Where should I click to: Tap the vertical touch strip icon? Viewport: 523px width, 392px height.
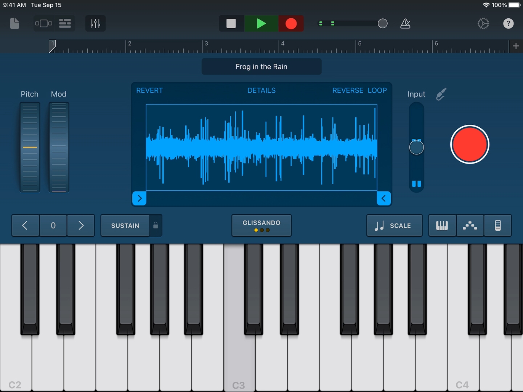pyautogui.click(x=497, y=225)
